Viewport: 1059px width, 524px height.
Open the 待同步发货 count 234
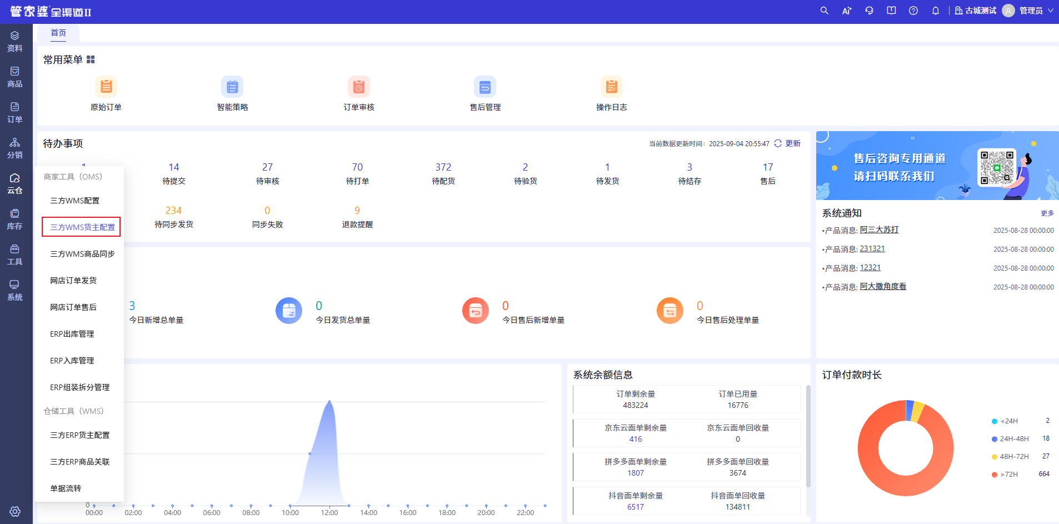pyautogui.click(x=173, y=211)
